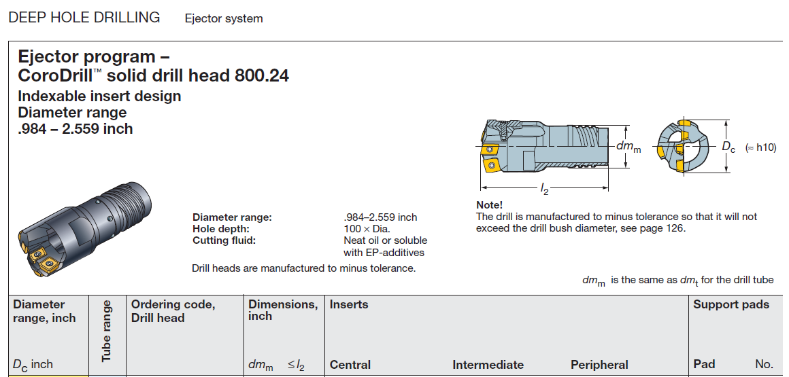Click the rotated "Tube range" column header

click(x=107, y=331)
